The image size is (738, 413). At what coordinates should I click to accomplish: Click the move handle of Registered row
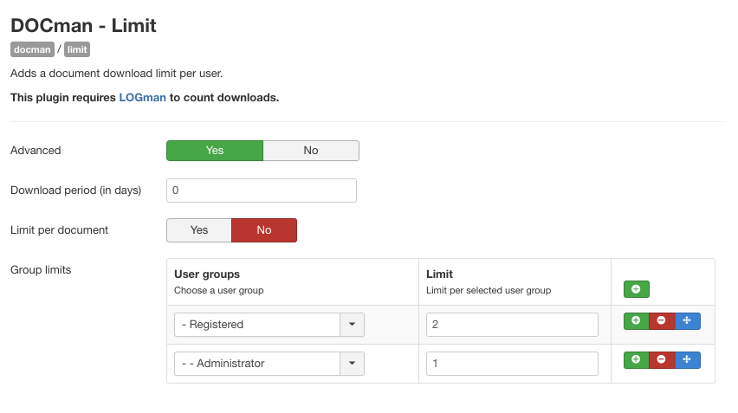[x=687, y=321]
